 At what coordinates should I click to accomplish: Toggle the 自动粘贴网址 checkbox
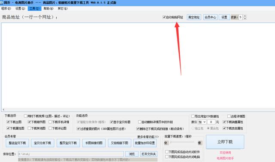pos(164,17)
